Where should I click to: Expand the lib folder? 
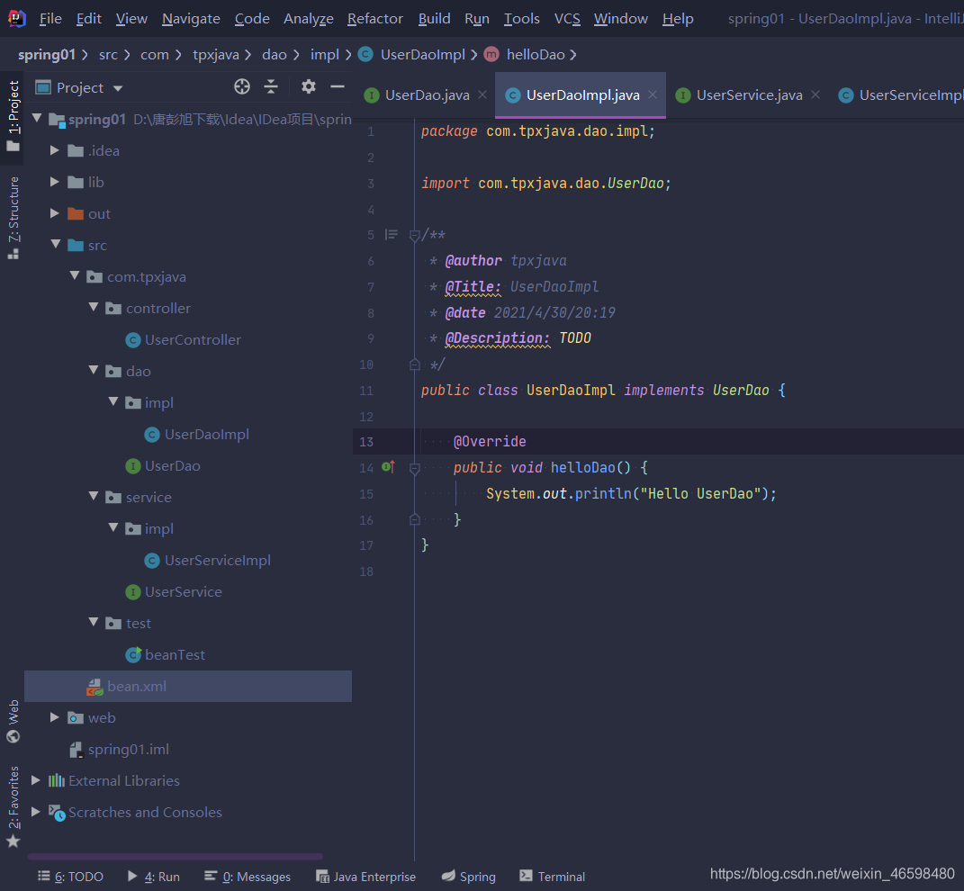[55, 182]
